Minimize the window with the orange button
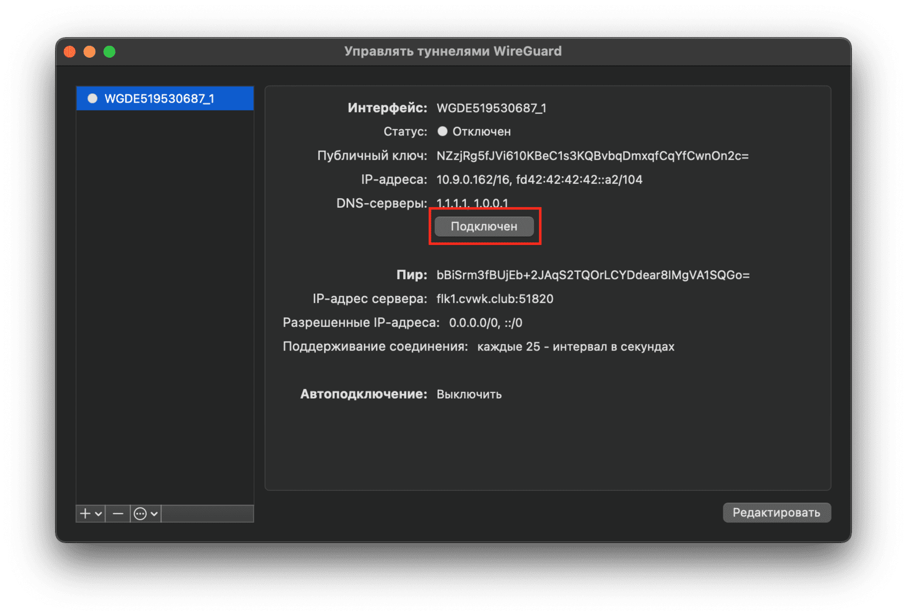The width and height of the screenshot is (907, 616). (x=90, y=52)
